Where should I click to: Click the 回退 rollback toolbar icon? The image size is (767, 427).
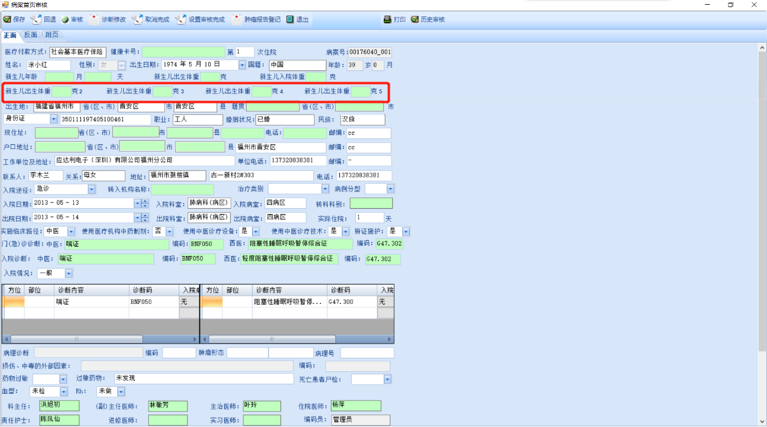36,20
